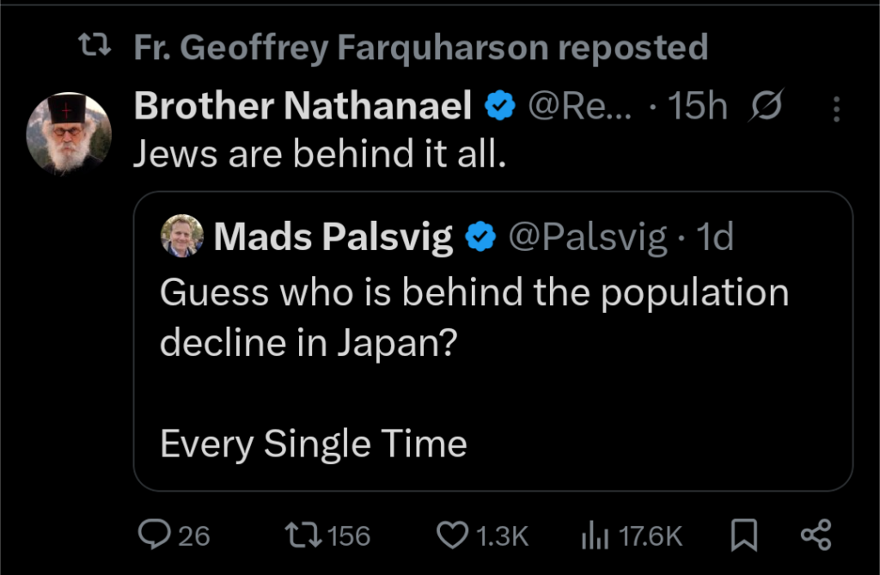Click the 1d timestamp in quoted post
Viewport: 880px width, 575px height.
[x=716, y=237]
